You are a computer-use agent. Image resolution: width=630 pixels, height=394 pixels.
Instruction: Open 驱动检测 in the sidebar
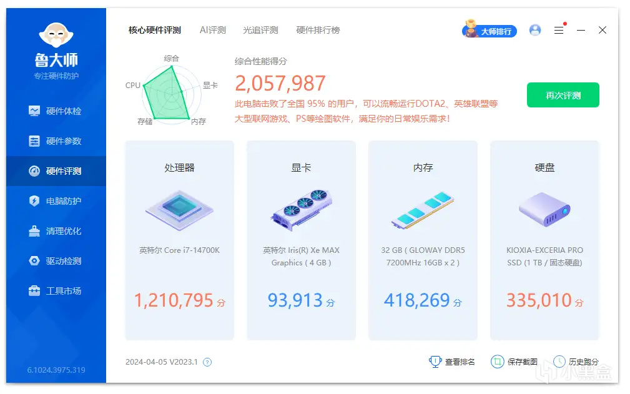(x=56, y=261)
